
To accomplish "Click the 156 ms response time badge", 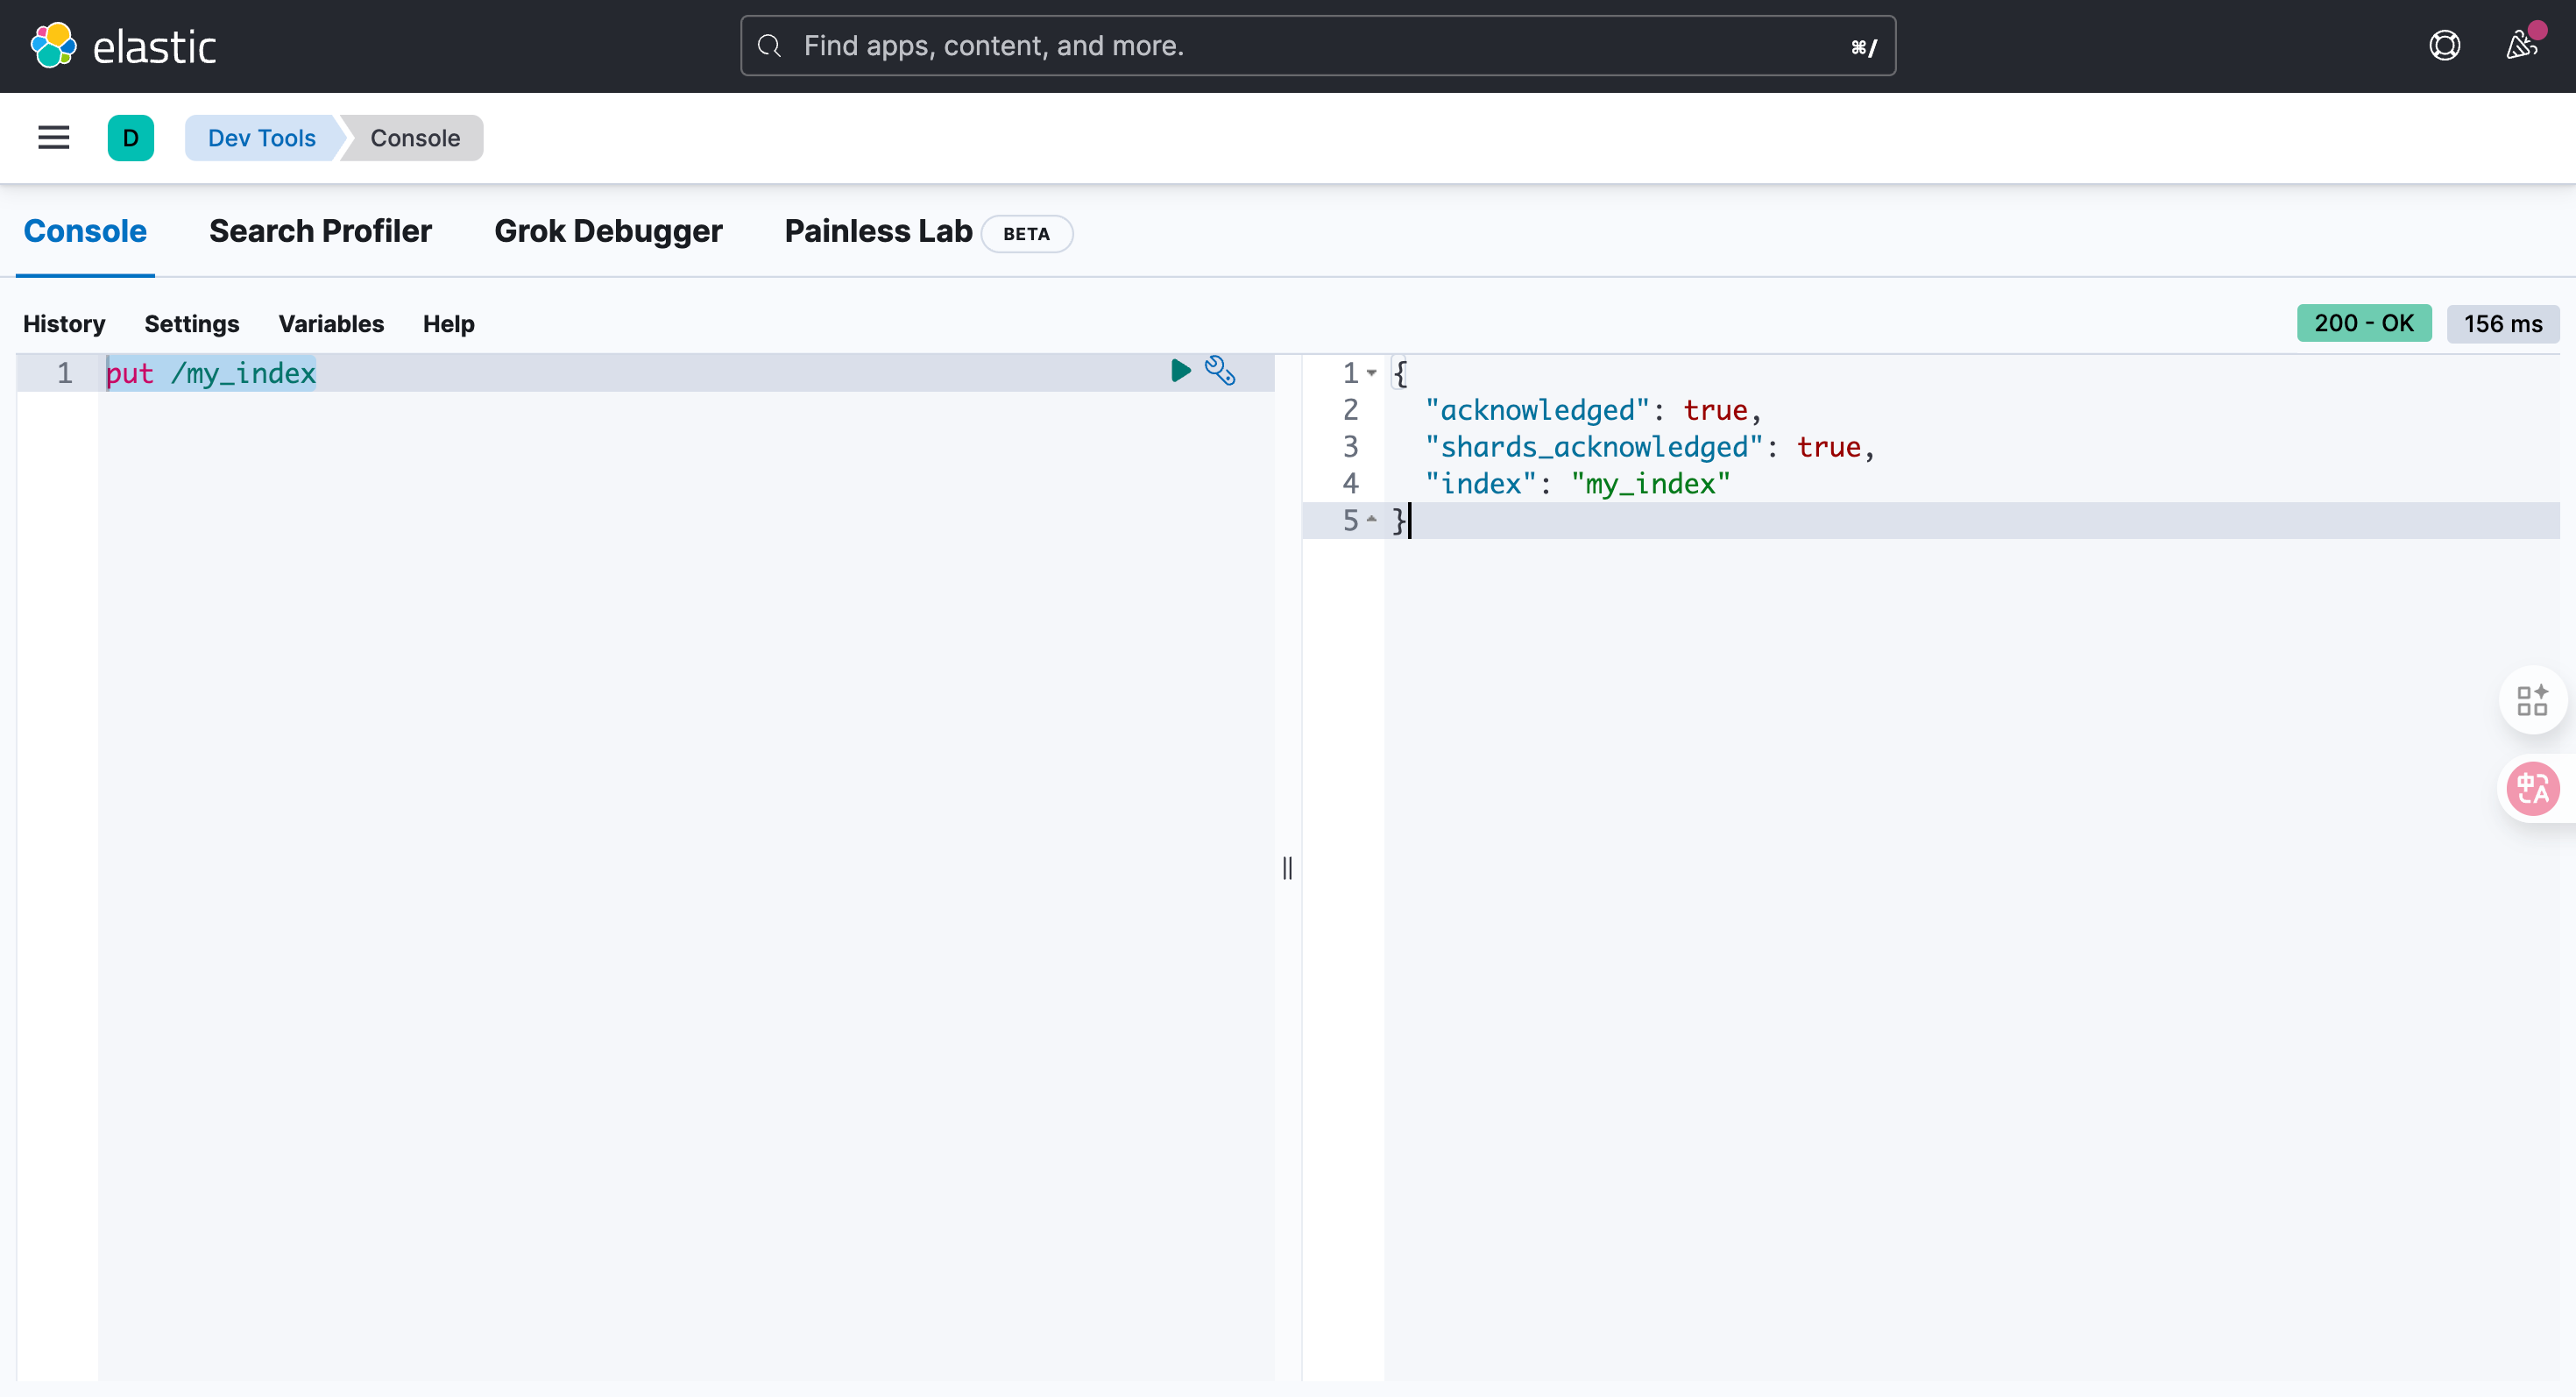I will (2503, 324).
